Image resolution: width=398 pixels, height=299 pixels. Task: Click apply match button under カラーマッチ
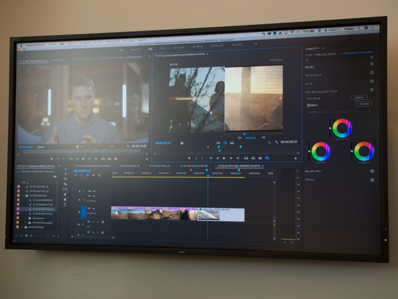point(364,104)
